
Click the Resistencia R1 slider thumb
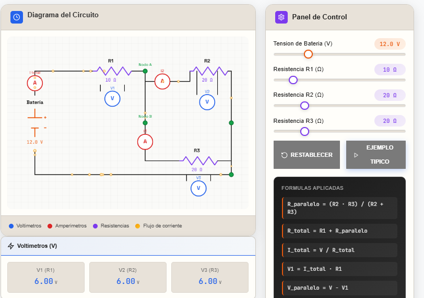[293, 80]
